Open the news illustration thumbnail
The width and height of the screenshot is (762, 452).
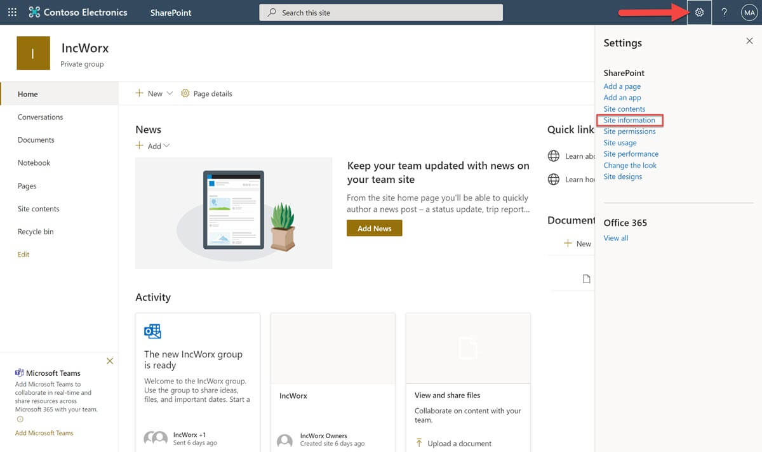[x=234, y=213]
